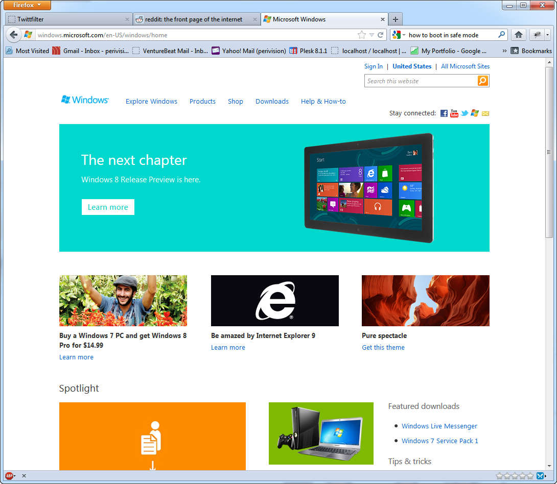Open the localhost bookmark

coord(368,51)
